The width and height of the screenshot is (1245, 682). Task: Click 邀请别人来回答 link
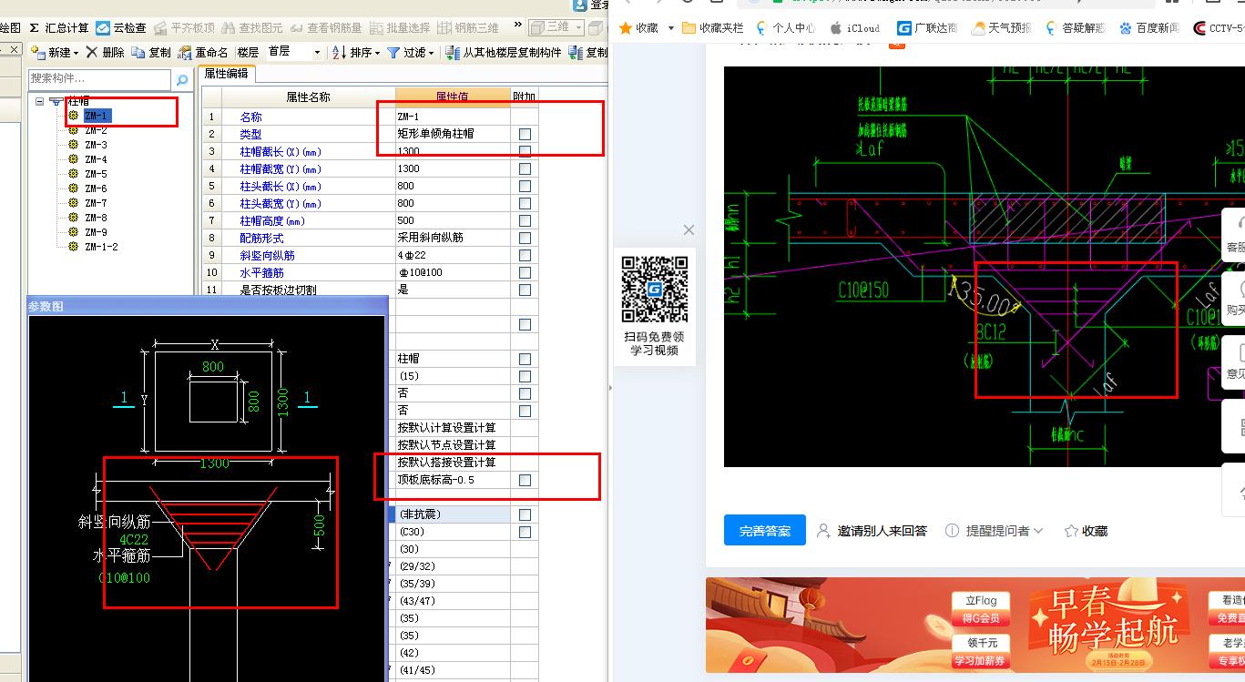[872, 531]
